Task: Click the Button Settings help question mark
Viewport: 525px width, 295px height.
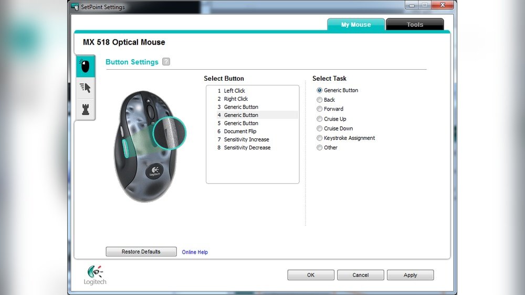Action: [x=166, y=62]
